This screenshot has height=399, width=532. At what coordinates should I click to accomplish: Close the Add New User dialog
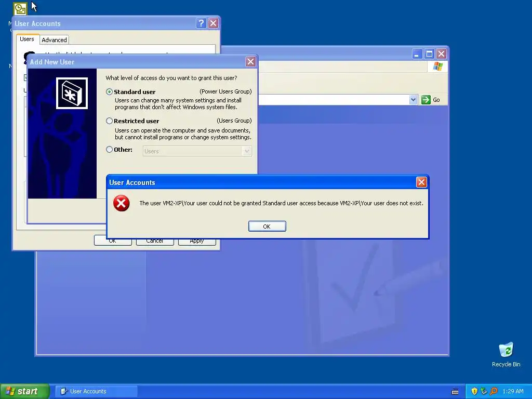tap(250, 62)
